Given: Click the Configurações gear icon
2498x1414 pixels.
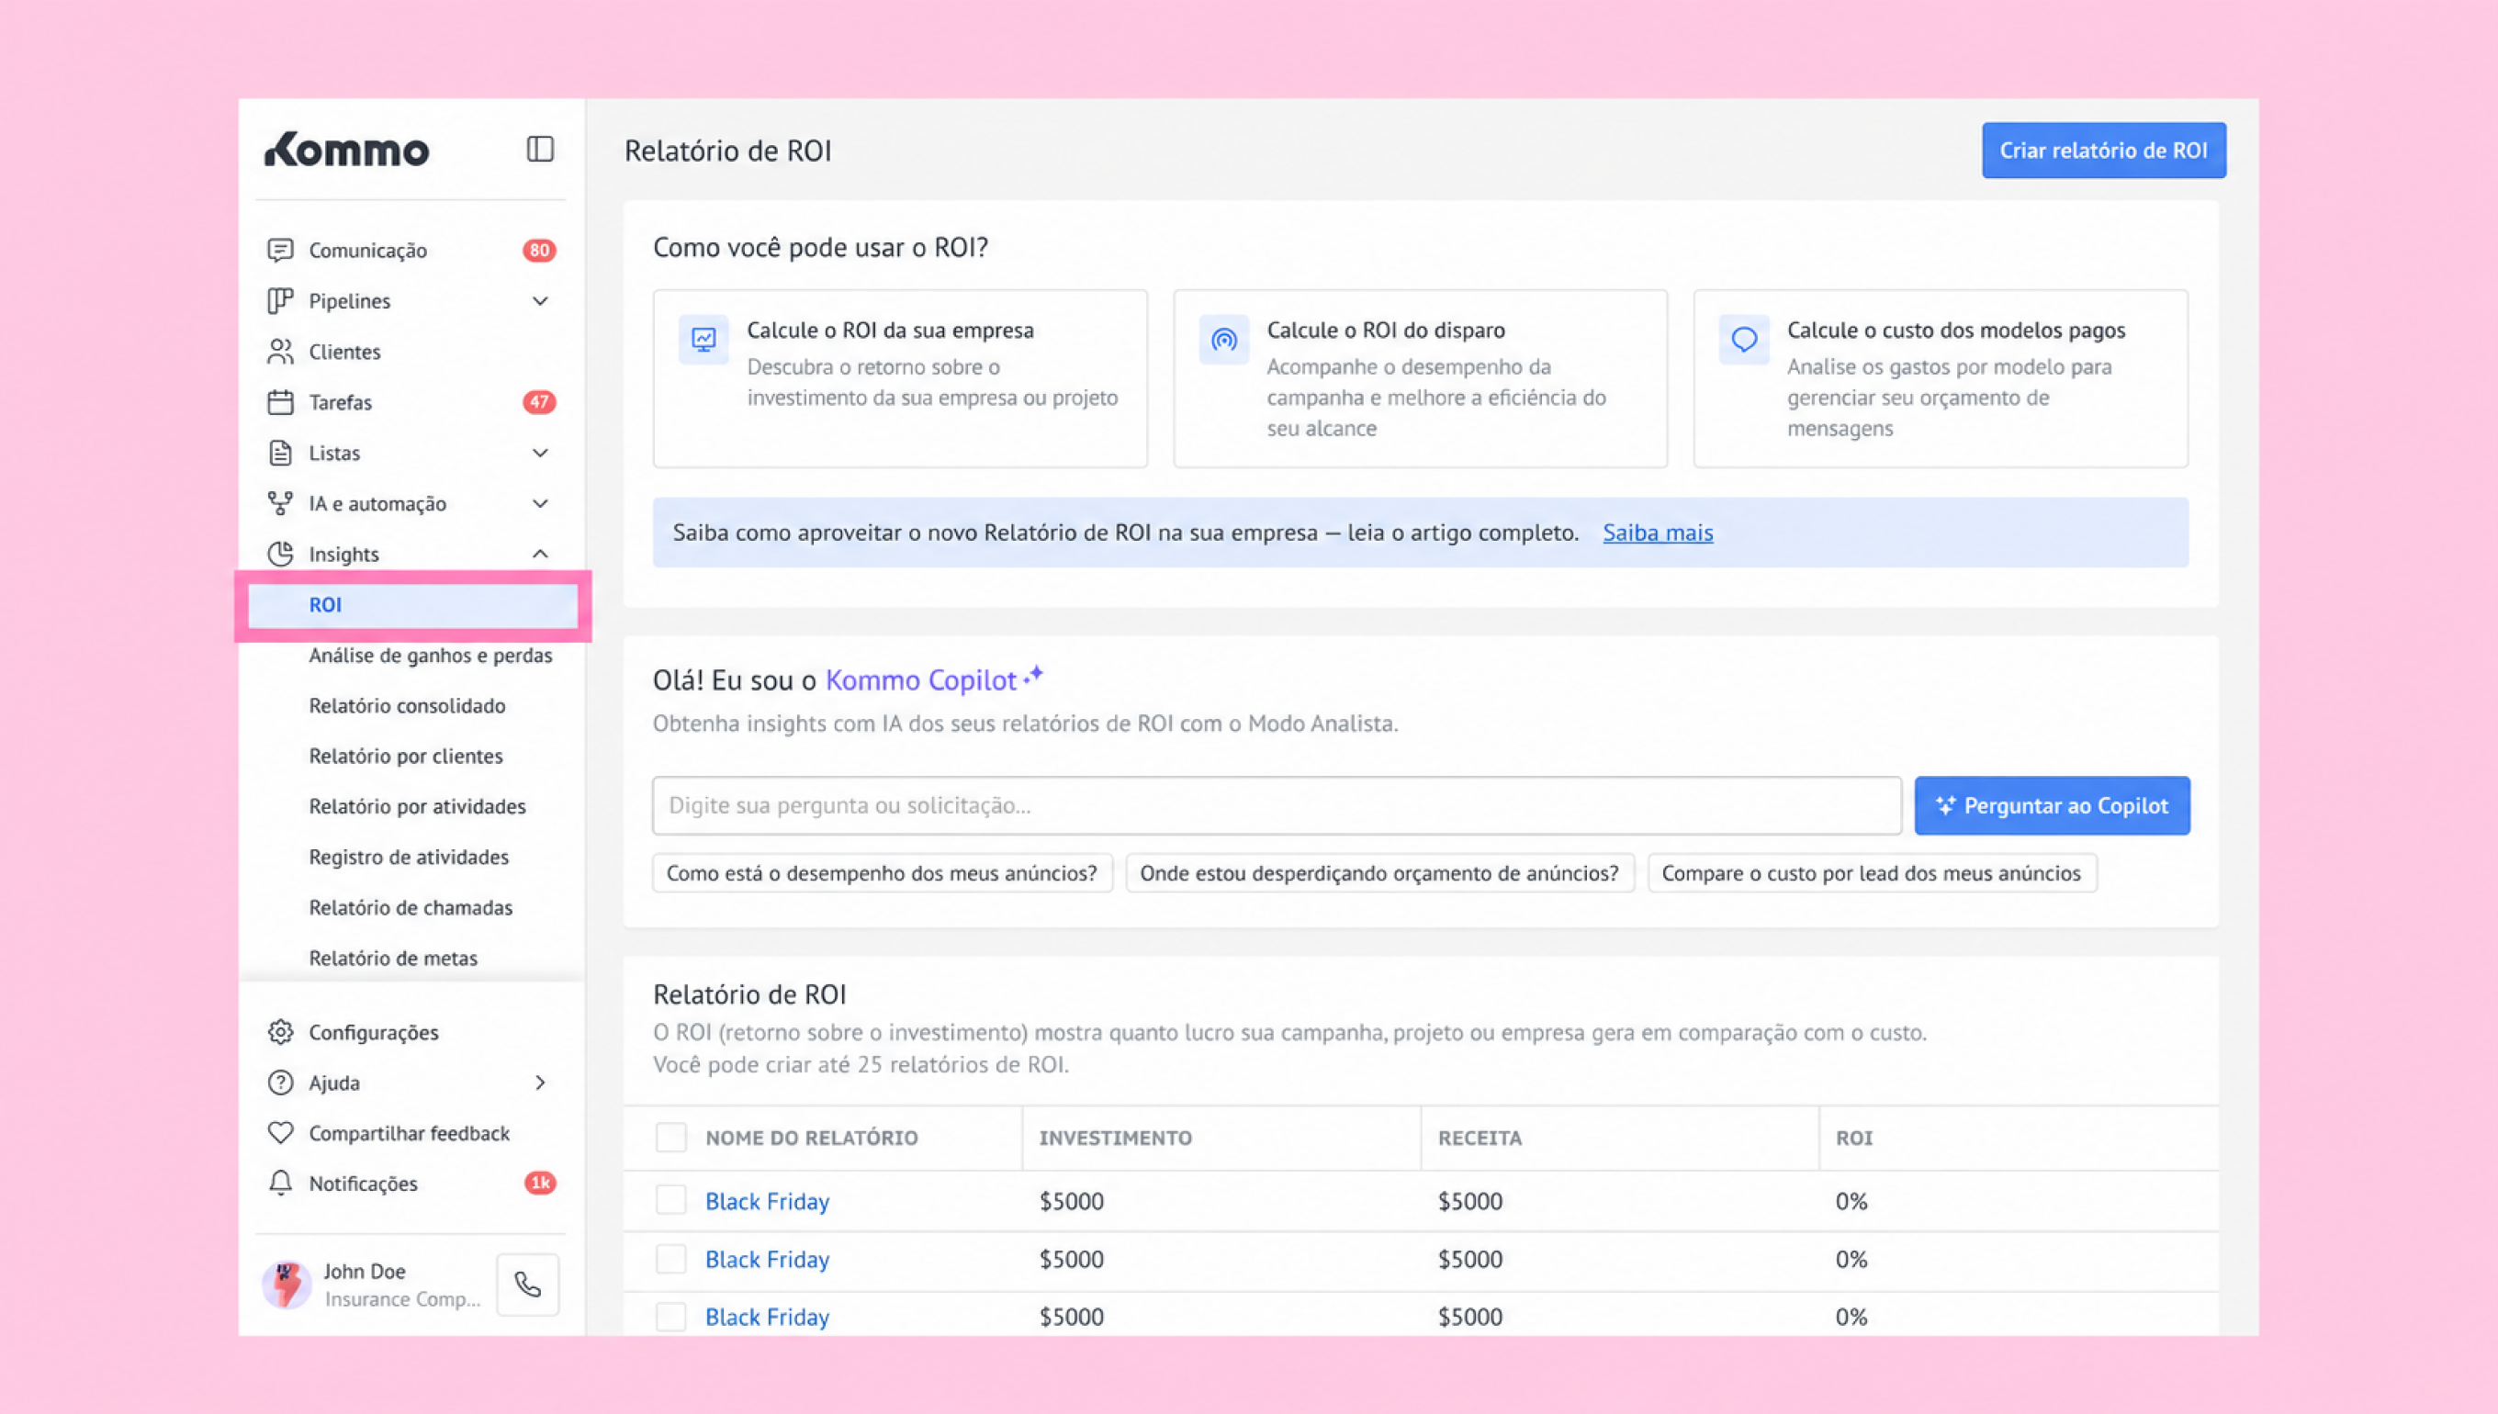Looking at the screenshot, I should tap(280, 1031).
